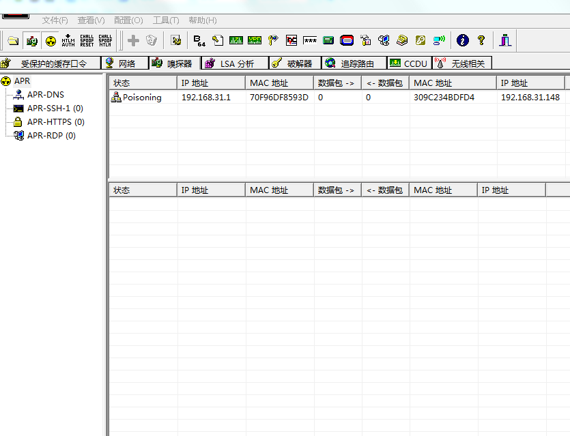Click the syskey decoder lock icon
Screen dimensions: 570x436
pyautogui.click(x=365, y=40)
